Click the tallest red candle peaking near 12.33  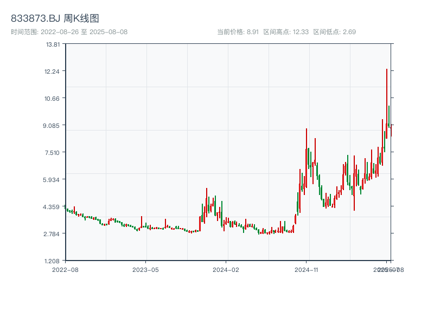(x=387, y=103)
